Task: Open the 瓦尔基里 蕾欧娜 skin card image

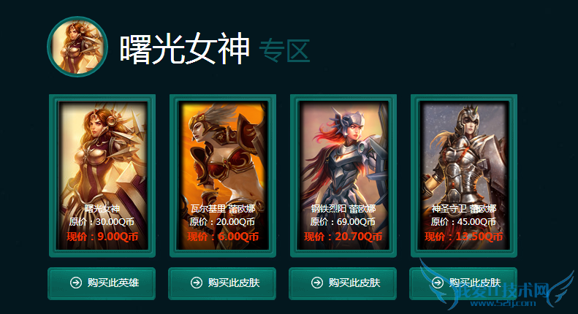Action: pyautogui.click(x=223, y=175)
